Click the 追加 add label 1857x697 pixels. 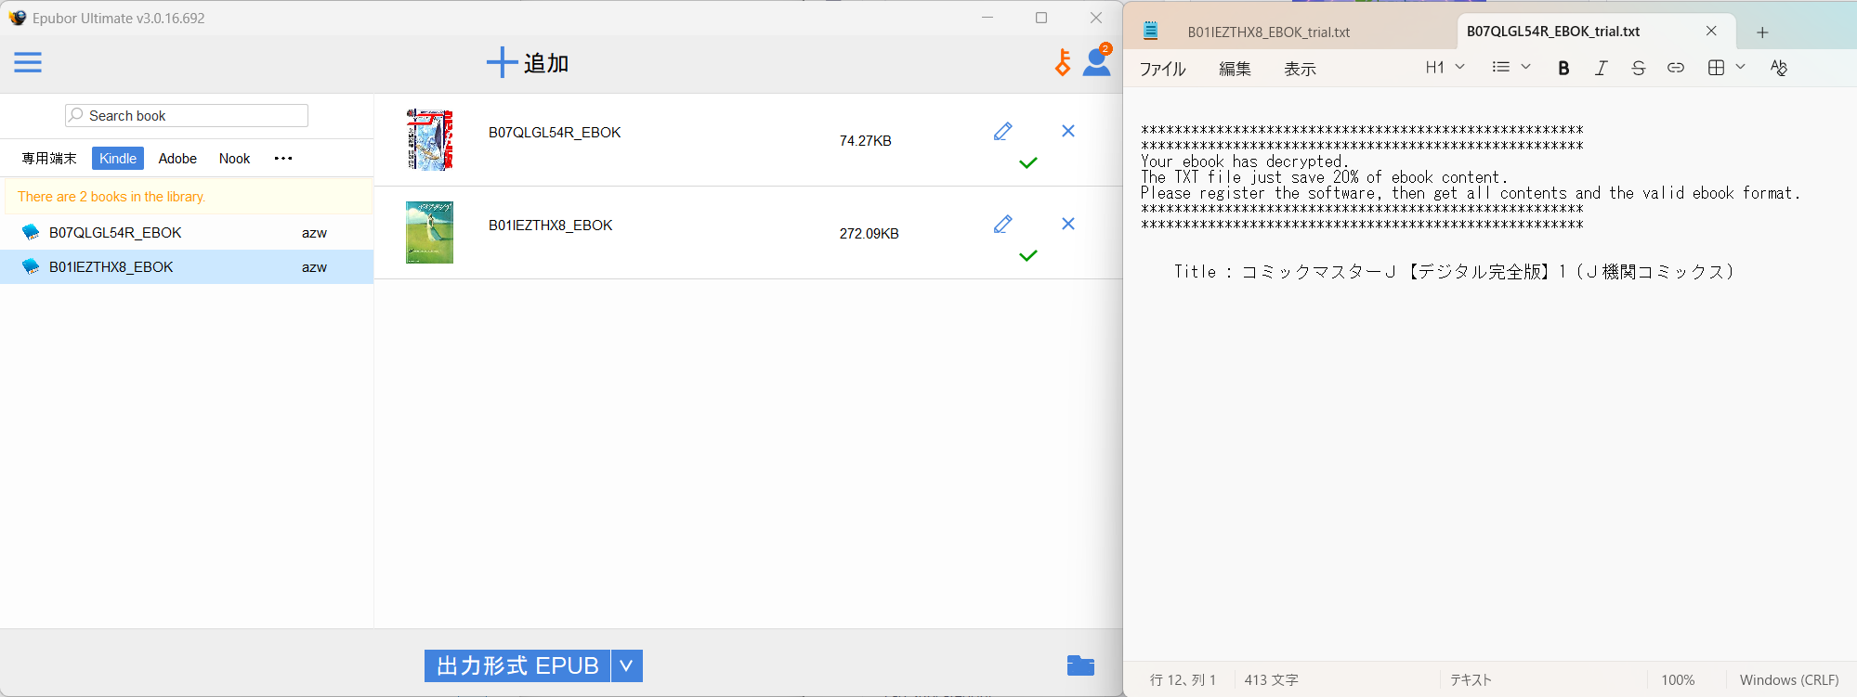click(x=546, y=63)
